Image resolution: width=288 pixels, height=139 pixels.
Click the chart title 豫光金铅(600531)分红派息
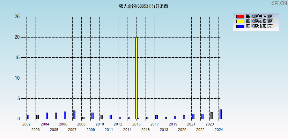[143, 7]
